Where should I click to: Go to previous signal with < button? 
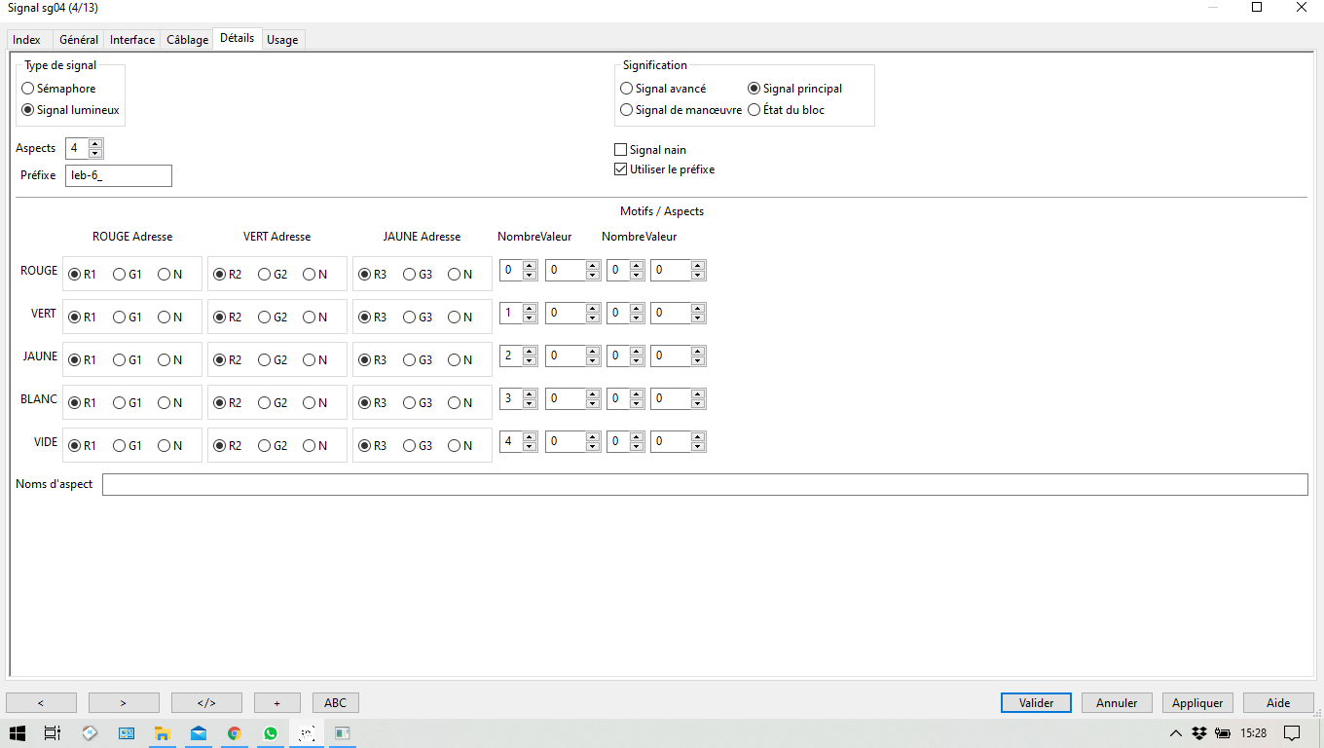[41, 703]
